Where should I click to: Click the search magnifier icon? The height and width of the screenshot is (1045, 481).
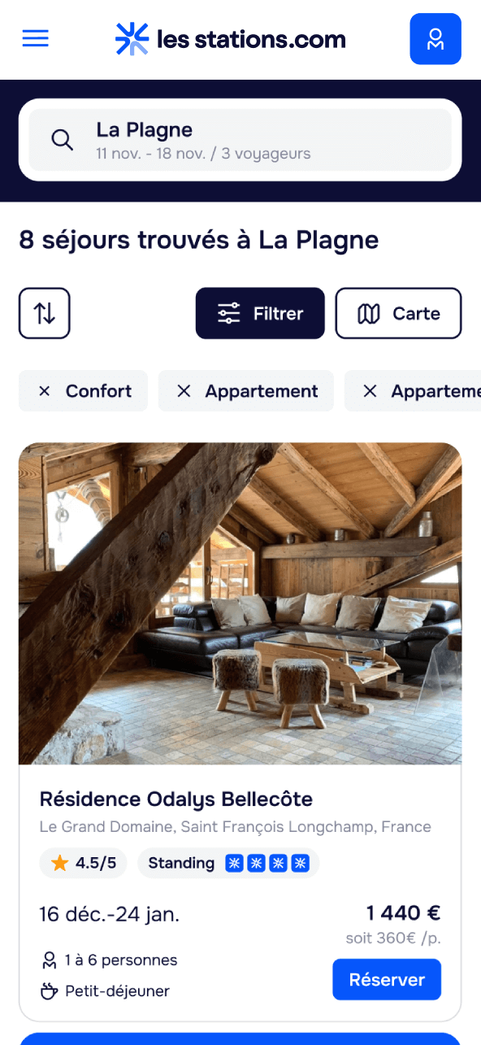click(x=63, y=140)
